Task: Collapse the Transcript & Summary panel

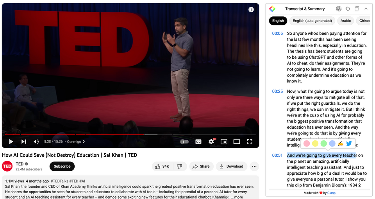Action: pyautogui.click(x=366, y=9)
